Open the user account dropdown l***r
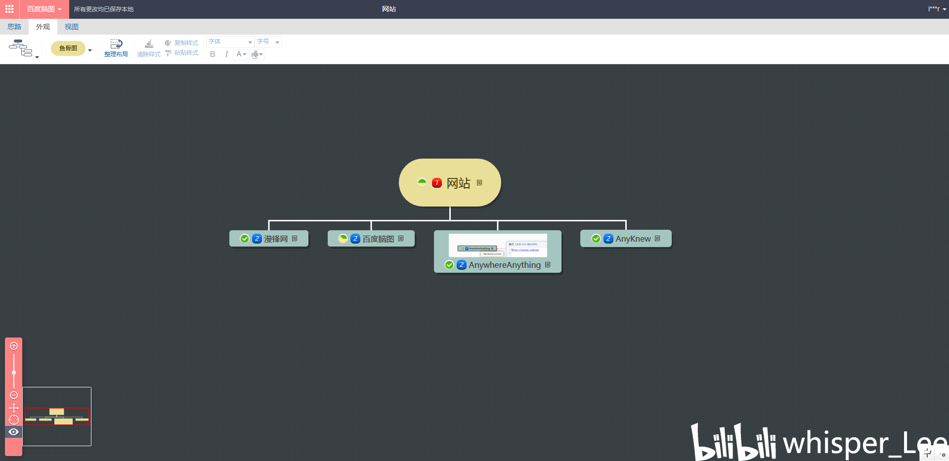The height and width of the screenshot is (461, 949). coord(937,9)
